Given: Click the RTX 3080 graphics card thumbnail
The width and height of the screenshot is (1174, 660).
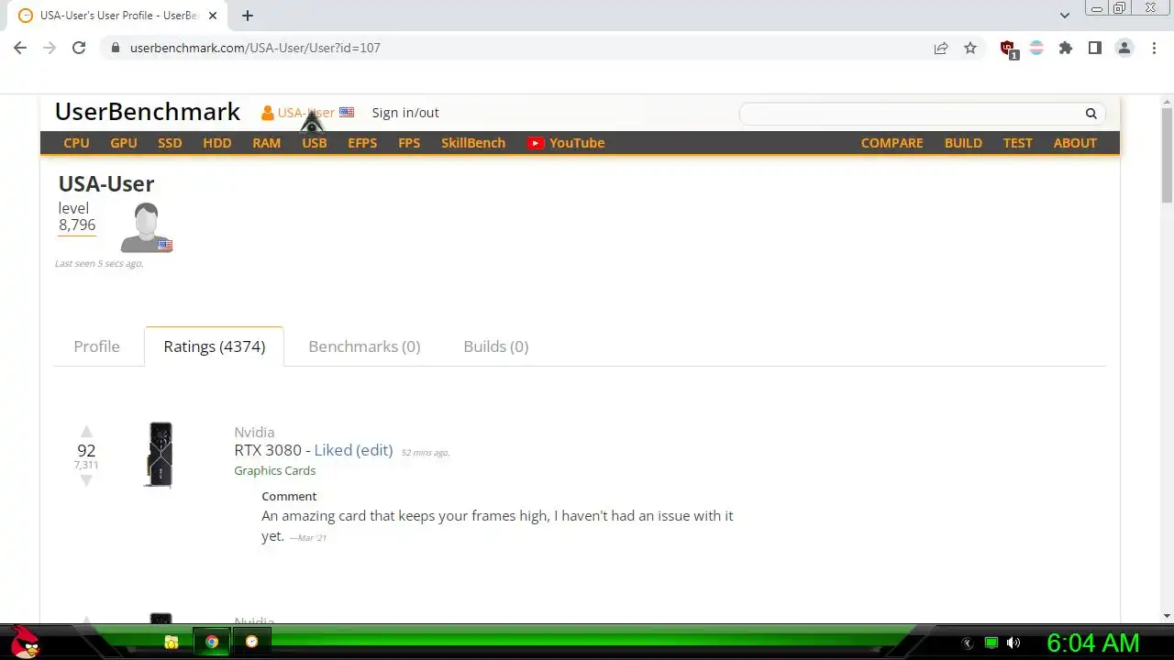Looking at the screenshot, I should tap(160, 455).
